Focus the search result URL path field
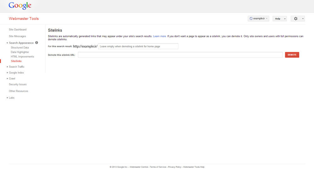This screenshot has width=314, height=169. click(x=138, y=46)
